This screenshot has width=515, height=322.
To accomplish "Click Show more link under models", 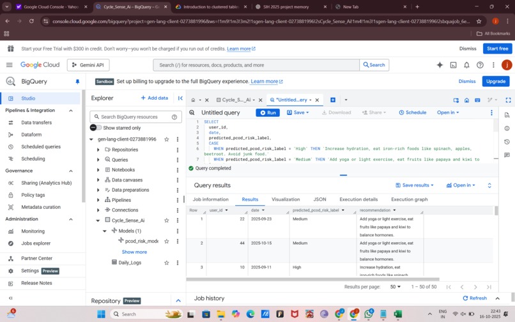I will pyautogui.click(x=134, y=252).
